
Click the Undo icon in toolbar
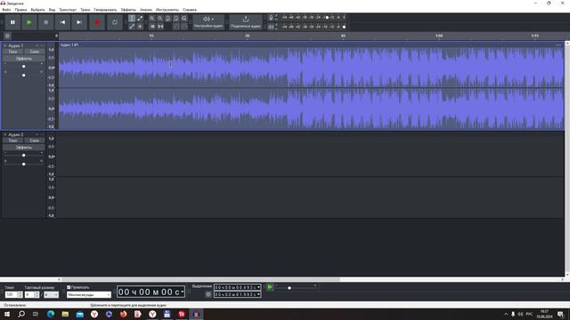(176, 26)
